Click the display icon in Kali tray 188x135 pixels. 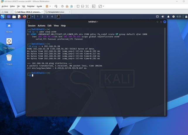tap(158, 16)
